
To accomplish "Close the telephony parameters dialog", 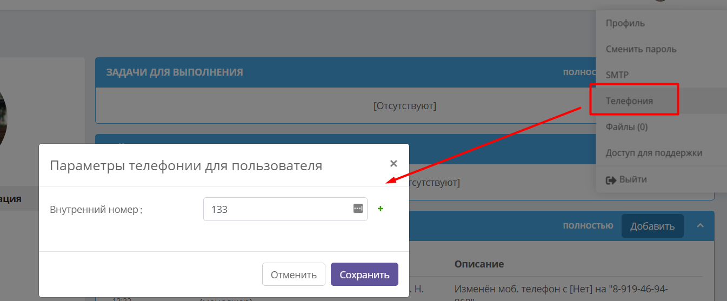I will [x=393, y=163].
